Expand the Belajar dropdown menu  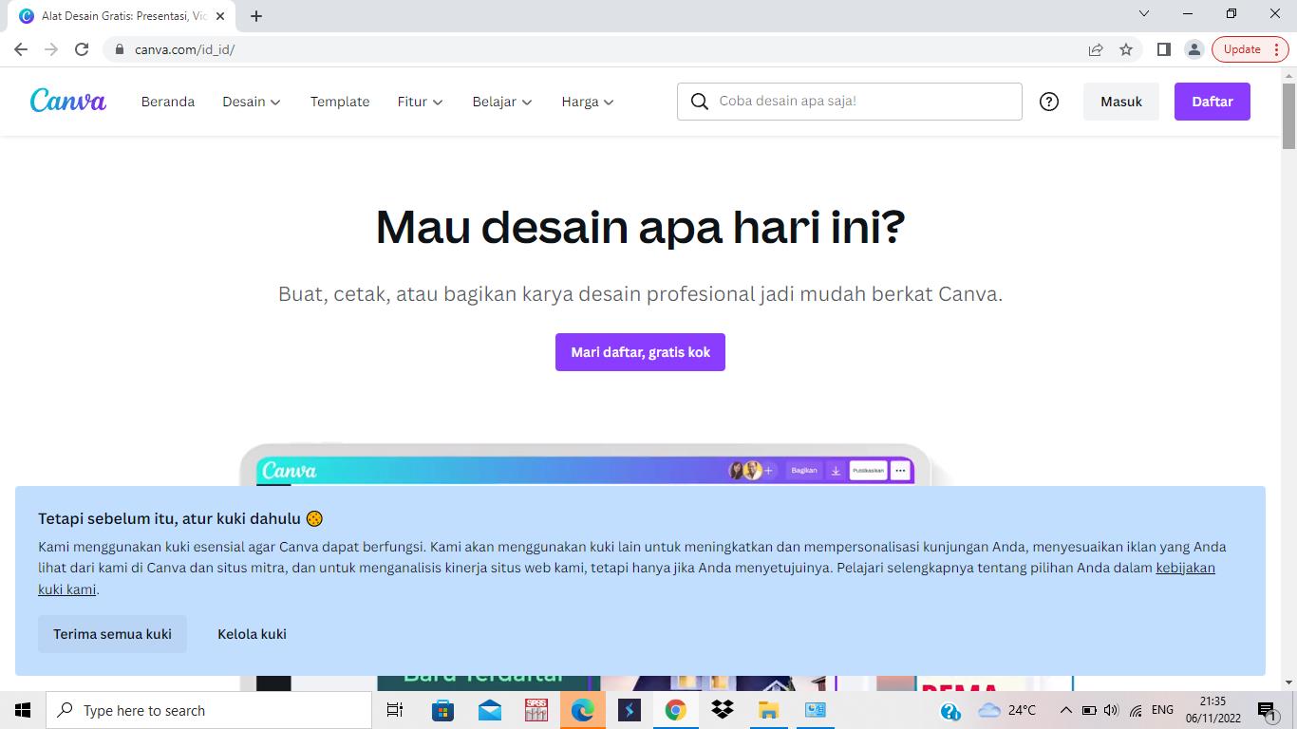(x=501, y=102)
